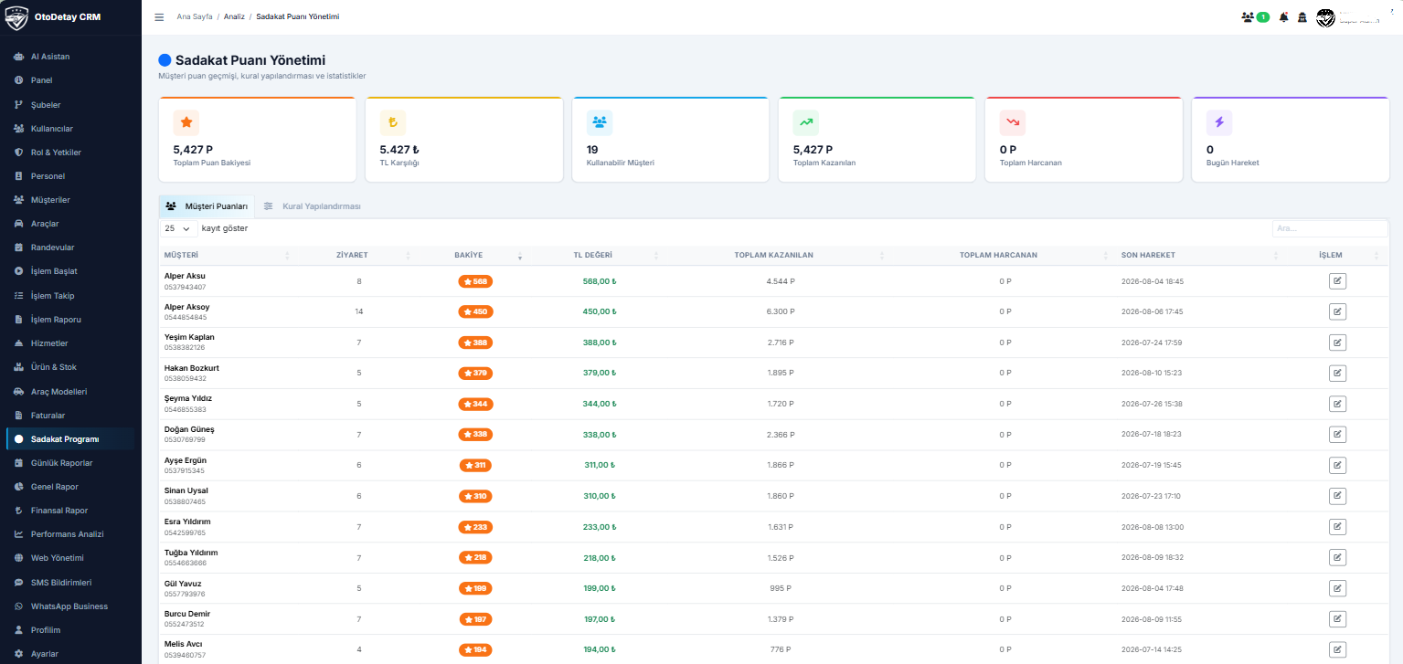Viewport: 1403px width, 664px height.
Task: Open Müşteriler in the sidebar
Action: pyautogui.click(x=70, y=200)
